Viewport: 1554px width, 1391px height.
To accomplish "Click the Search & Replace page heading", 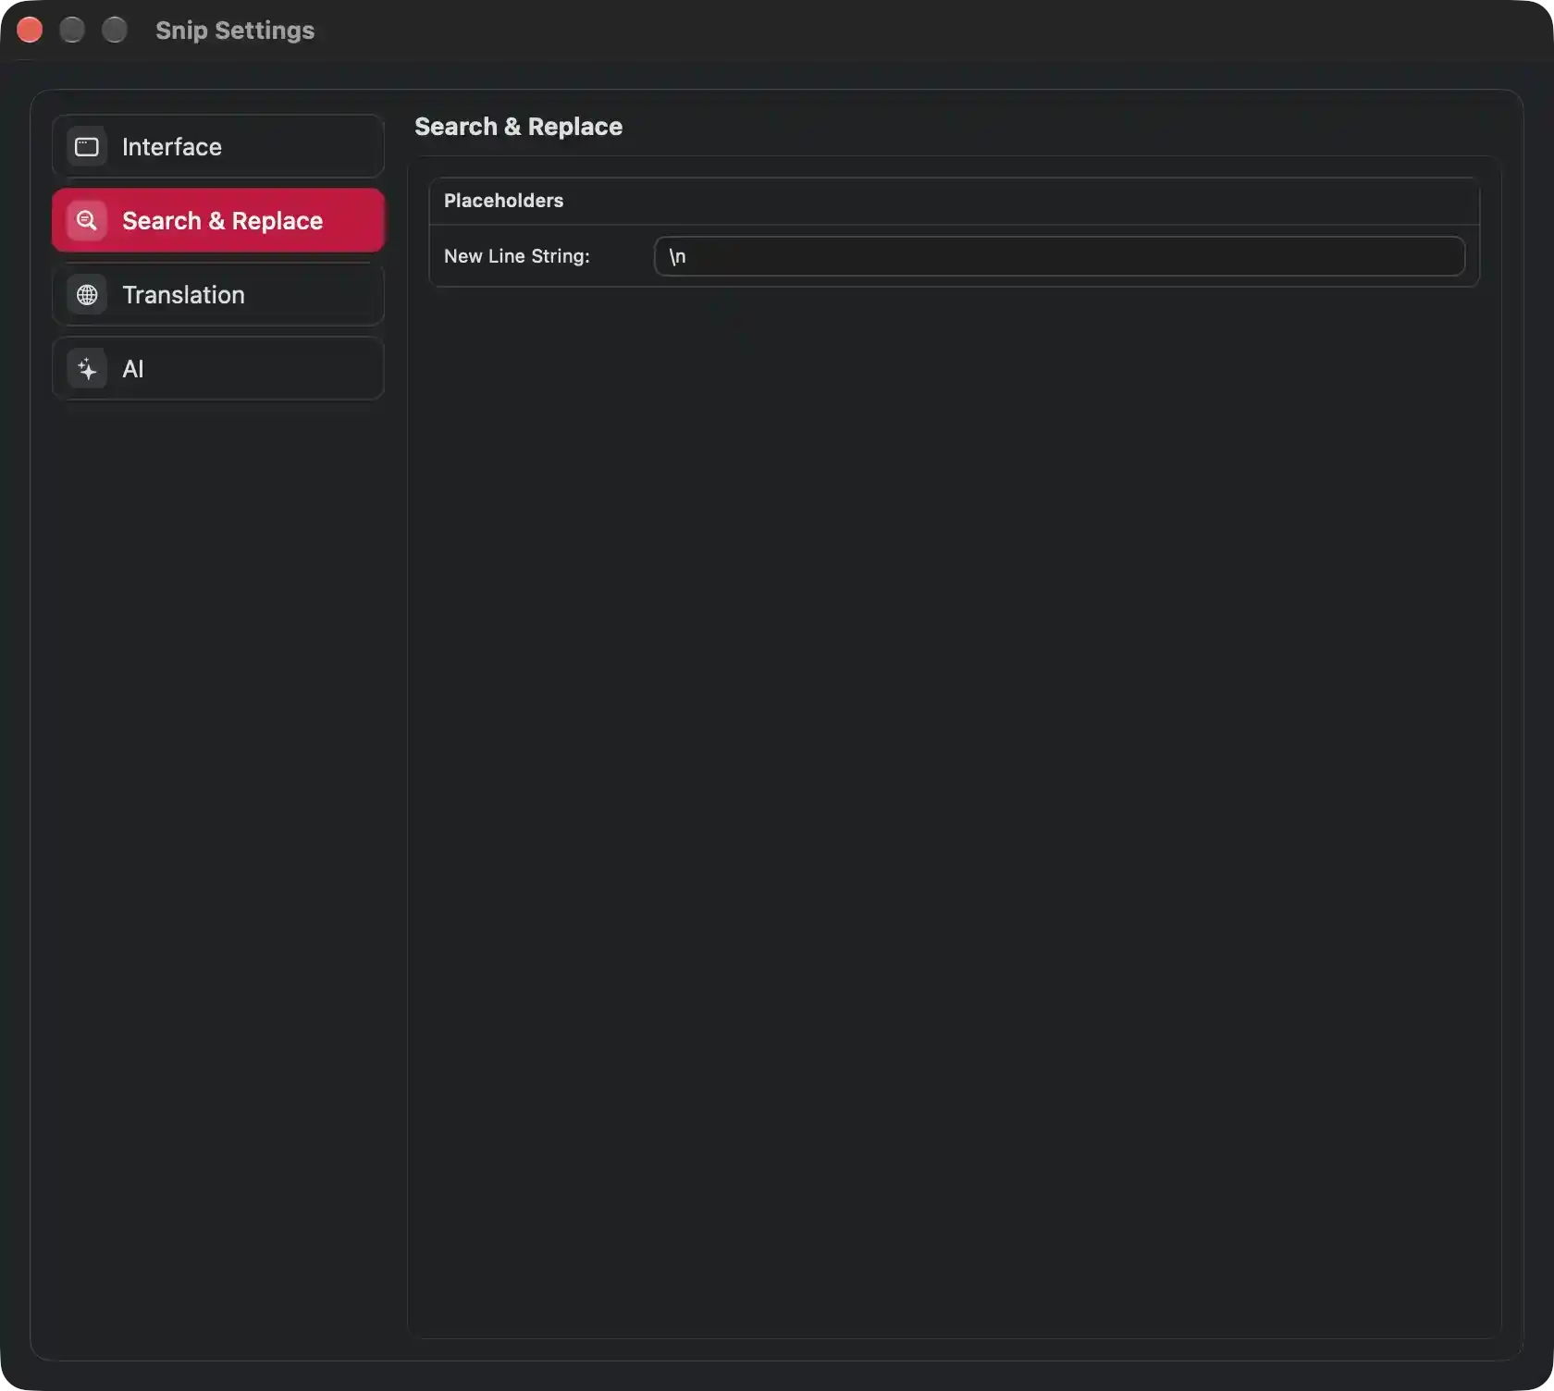I will pyautogui.click(x=518, y=127).
